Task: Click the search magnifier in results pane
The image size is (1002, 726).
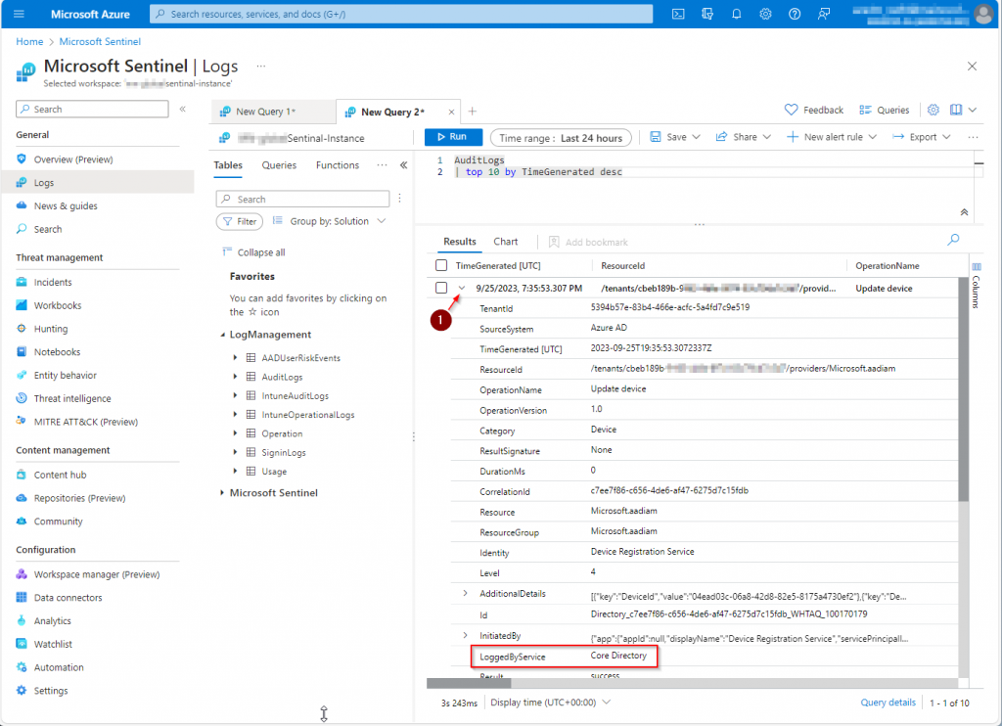Action: [x=953, y=240]
